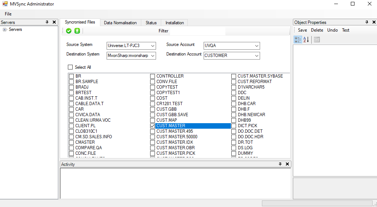The image size is (377, 207).
Task: Pin the Servers panel
Action: pyautogui.click(x=47, y=22)
